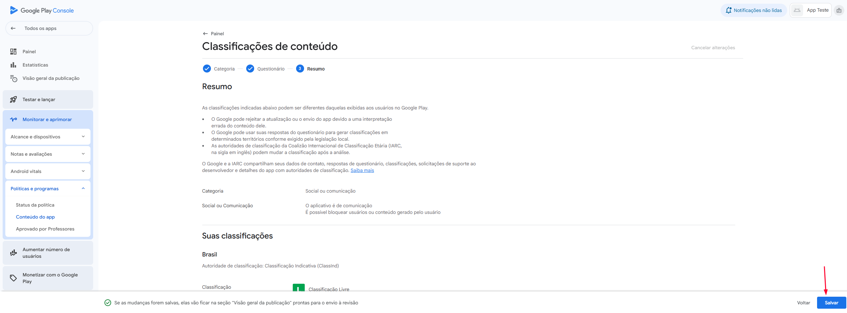This screenshot has height=313, width=847.
Task: Click the Painel dashboard icon in sidebar
Action: click(x=13, y=52)
